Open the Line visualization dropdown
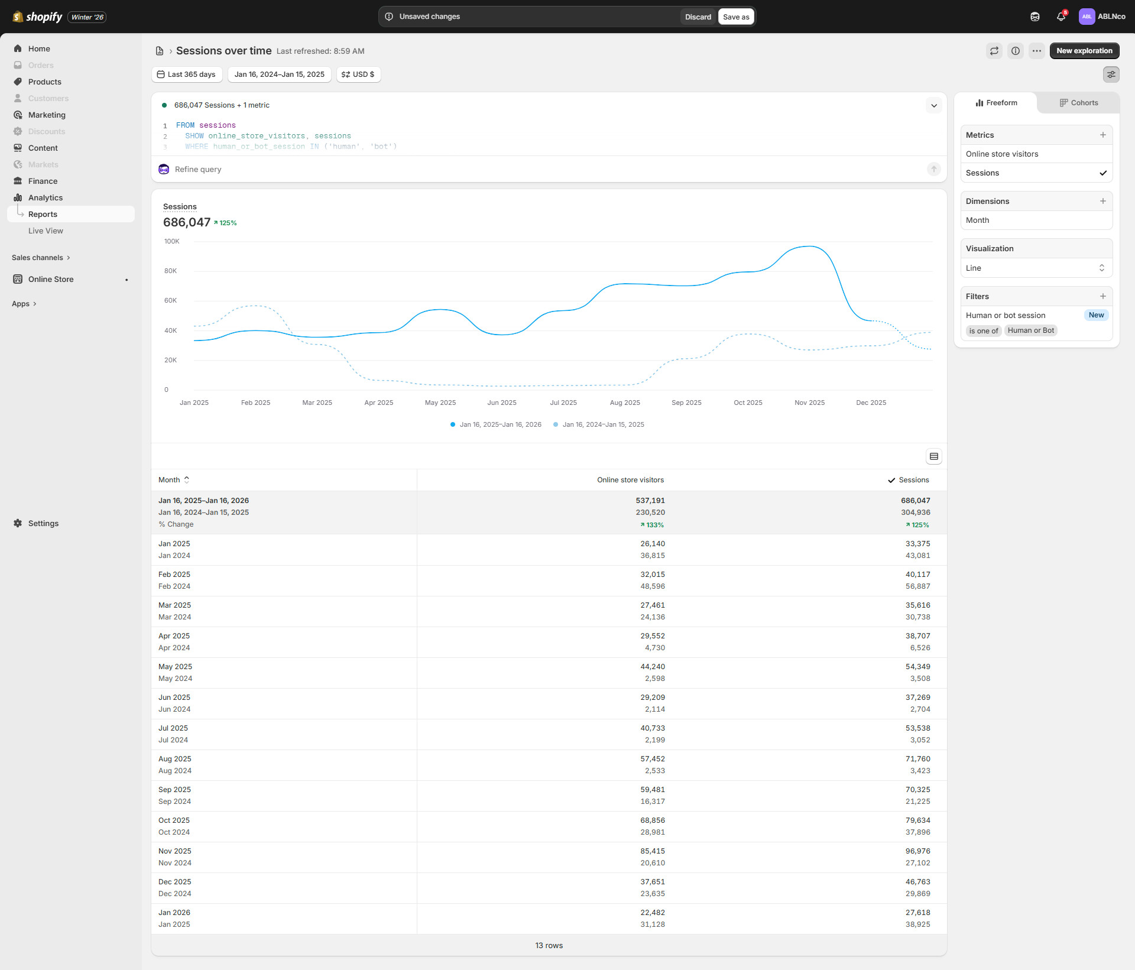 [x=1036, y=268]
